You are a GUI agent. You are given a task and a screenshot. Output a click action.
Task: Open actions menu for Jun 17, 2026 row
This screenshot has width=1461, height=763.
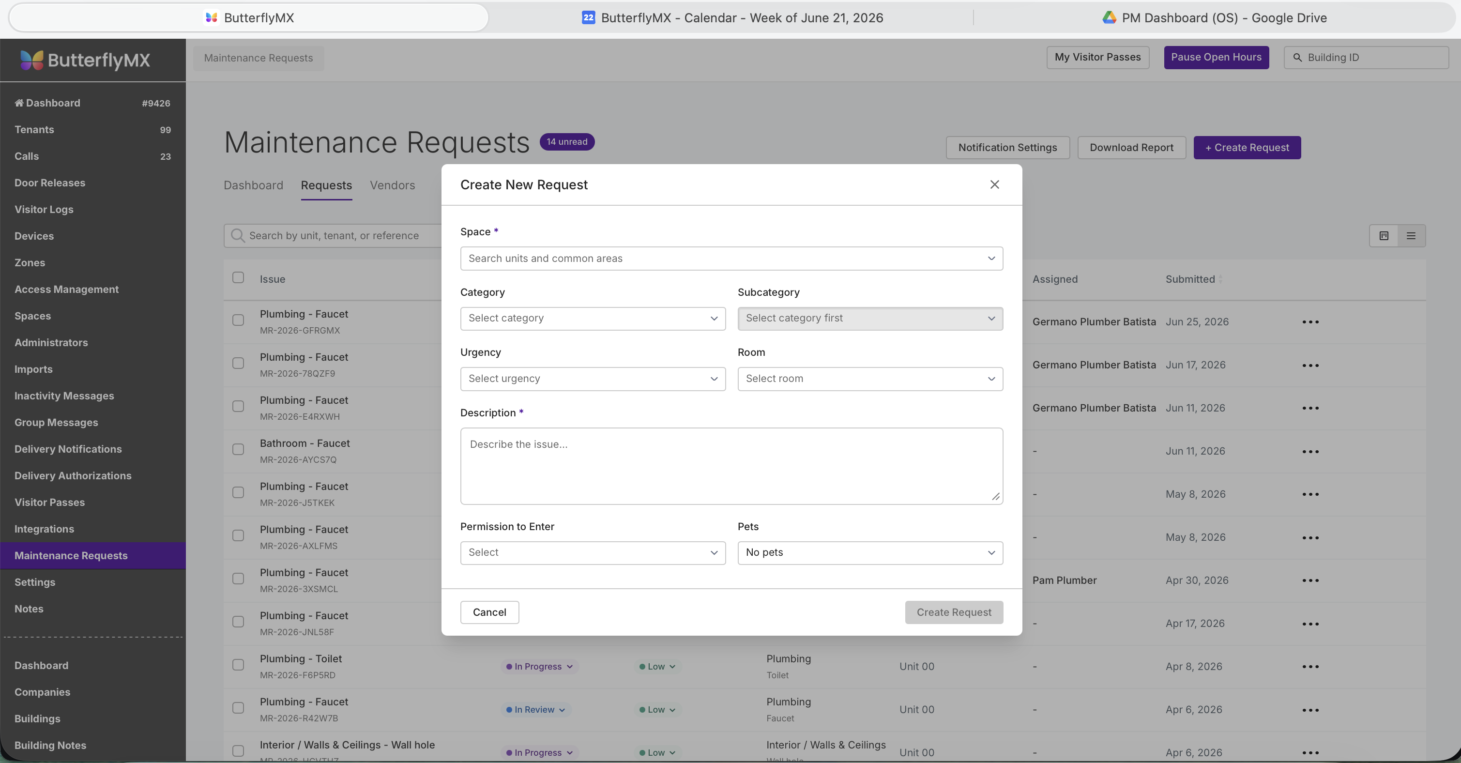1310,365
